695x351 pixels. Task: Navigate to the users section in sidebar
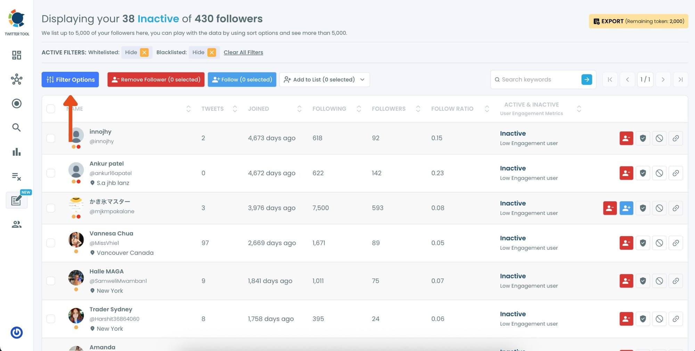[x=16, y=224]
